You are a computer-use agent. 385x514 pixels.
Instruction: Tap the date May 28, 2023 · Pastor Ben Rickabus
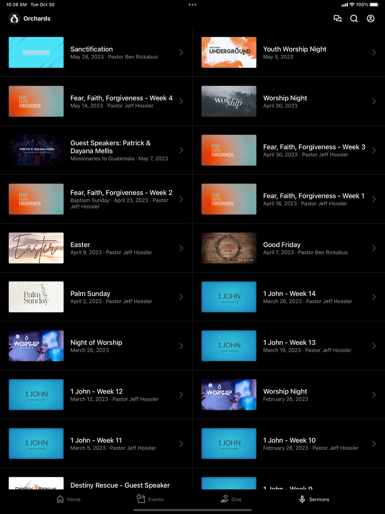pyautogui.click(x=114, y=57)
